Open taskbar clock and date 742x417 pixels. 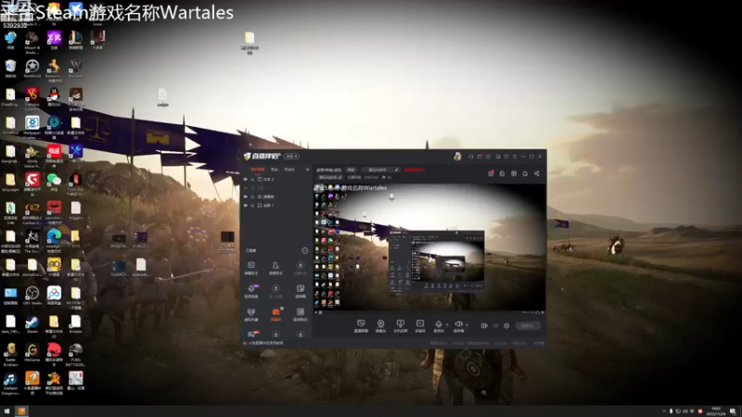(716, 411)
